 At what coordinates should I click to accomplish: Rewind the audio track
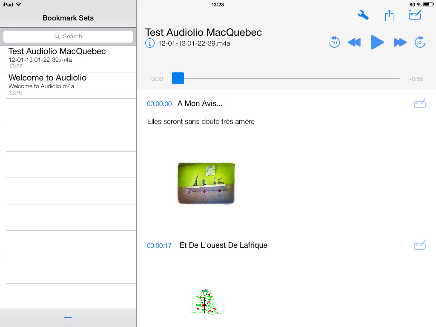[x=354, y=43]
